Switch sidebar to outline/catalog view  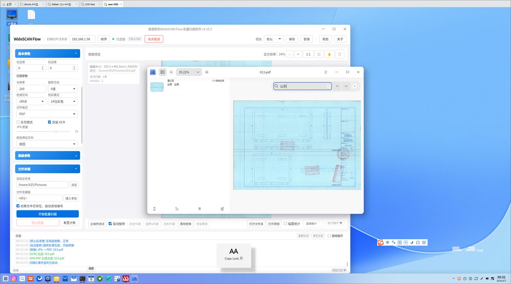(177, 209)
